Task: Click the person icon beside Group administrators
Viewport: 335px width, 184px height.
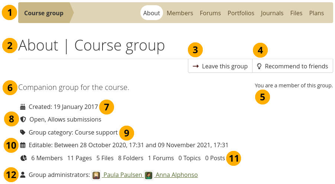Action: [x=23, y=175]
